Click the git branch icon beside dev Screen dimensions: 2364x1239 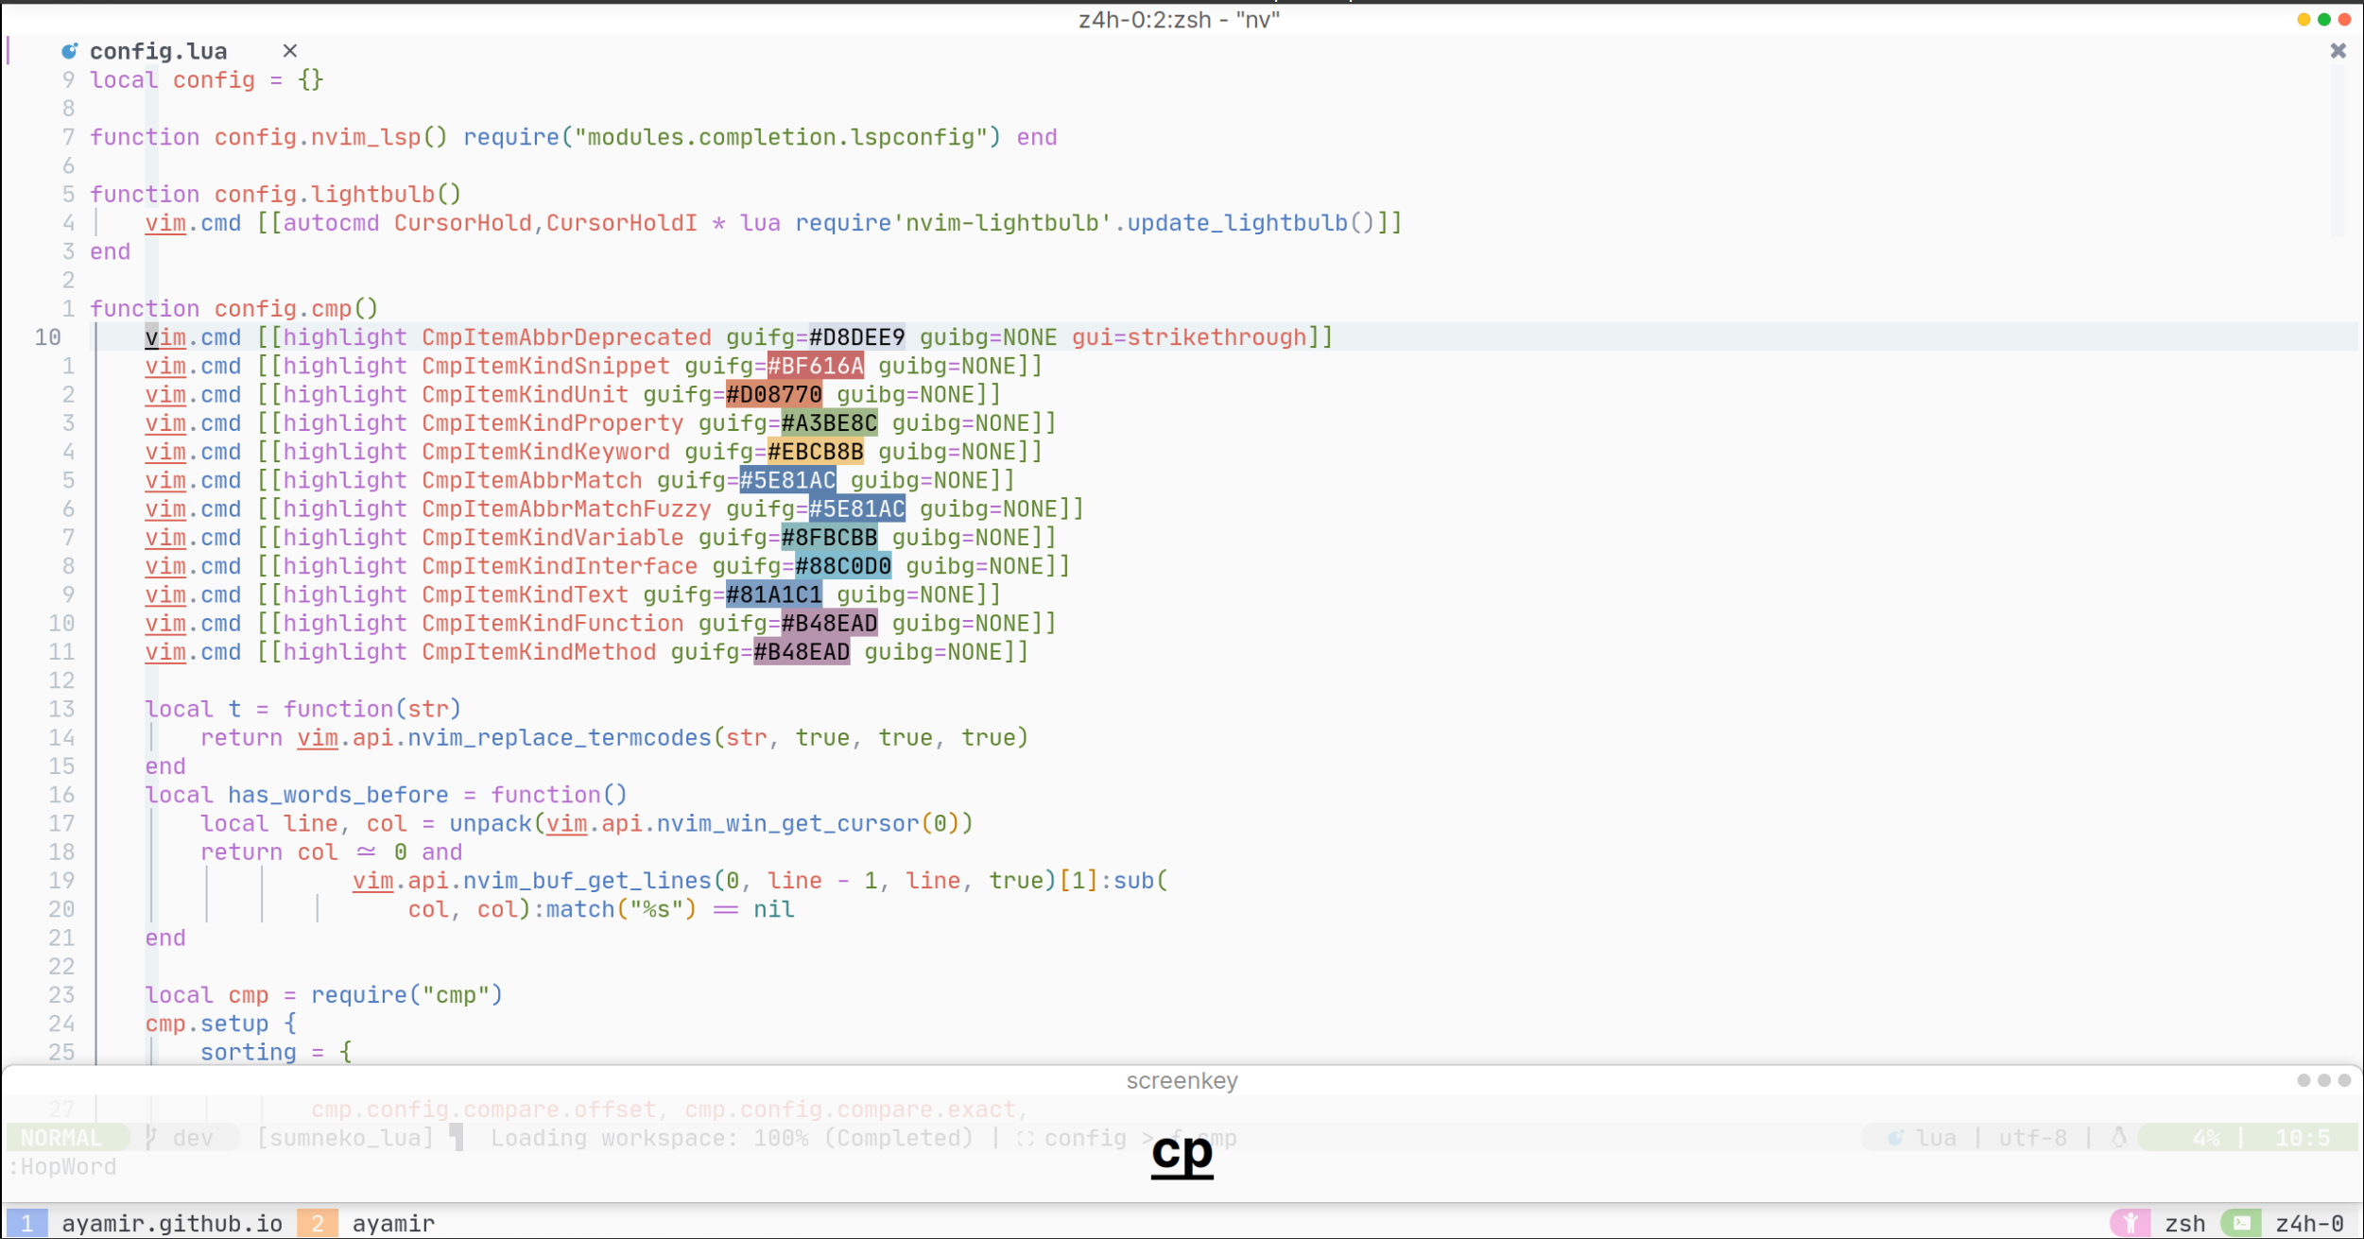tap(151, 1138)
